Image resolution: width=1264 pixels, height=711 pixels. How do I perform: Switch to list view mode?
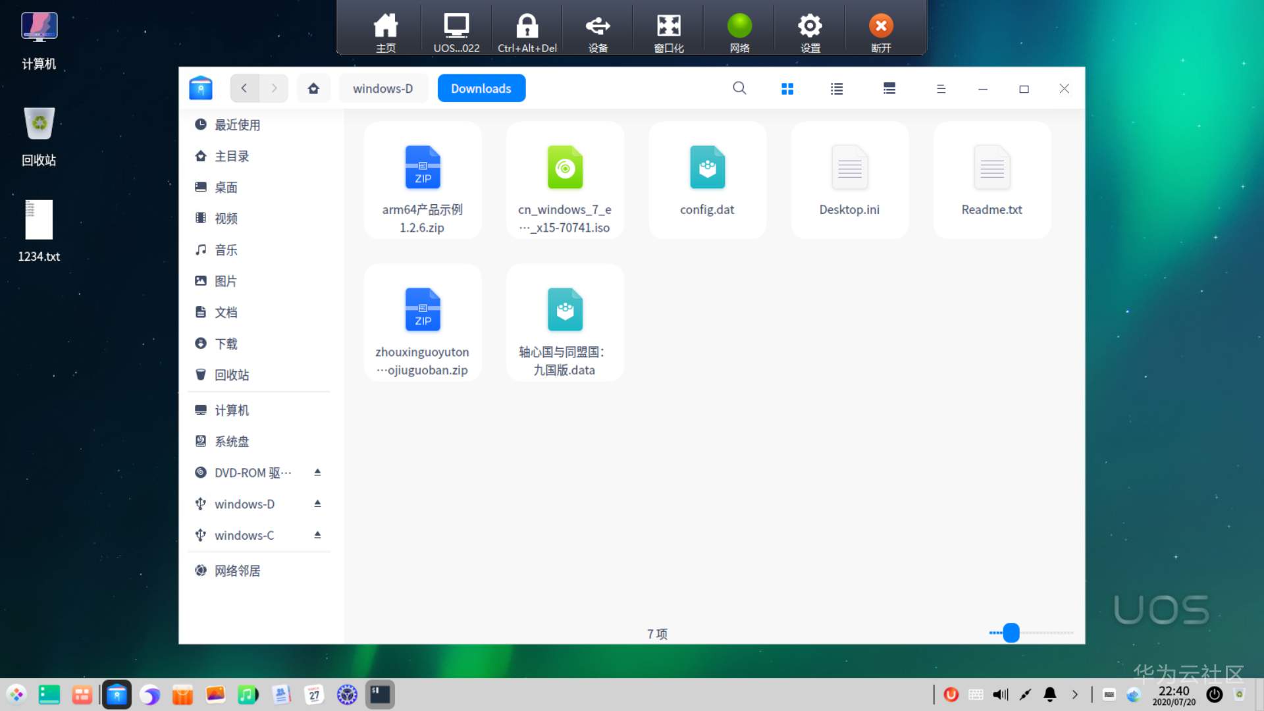837,88
